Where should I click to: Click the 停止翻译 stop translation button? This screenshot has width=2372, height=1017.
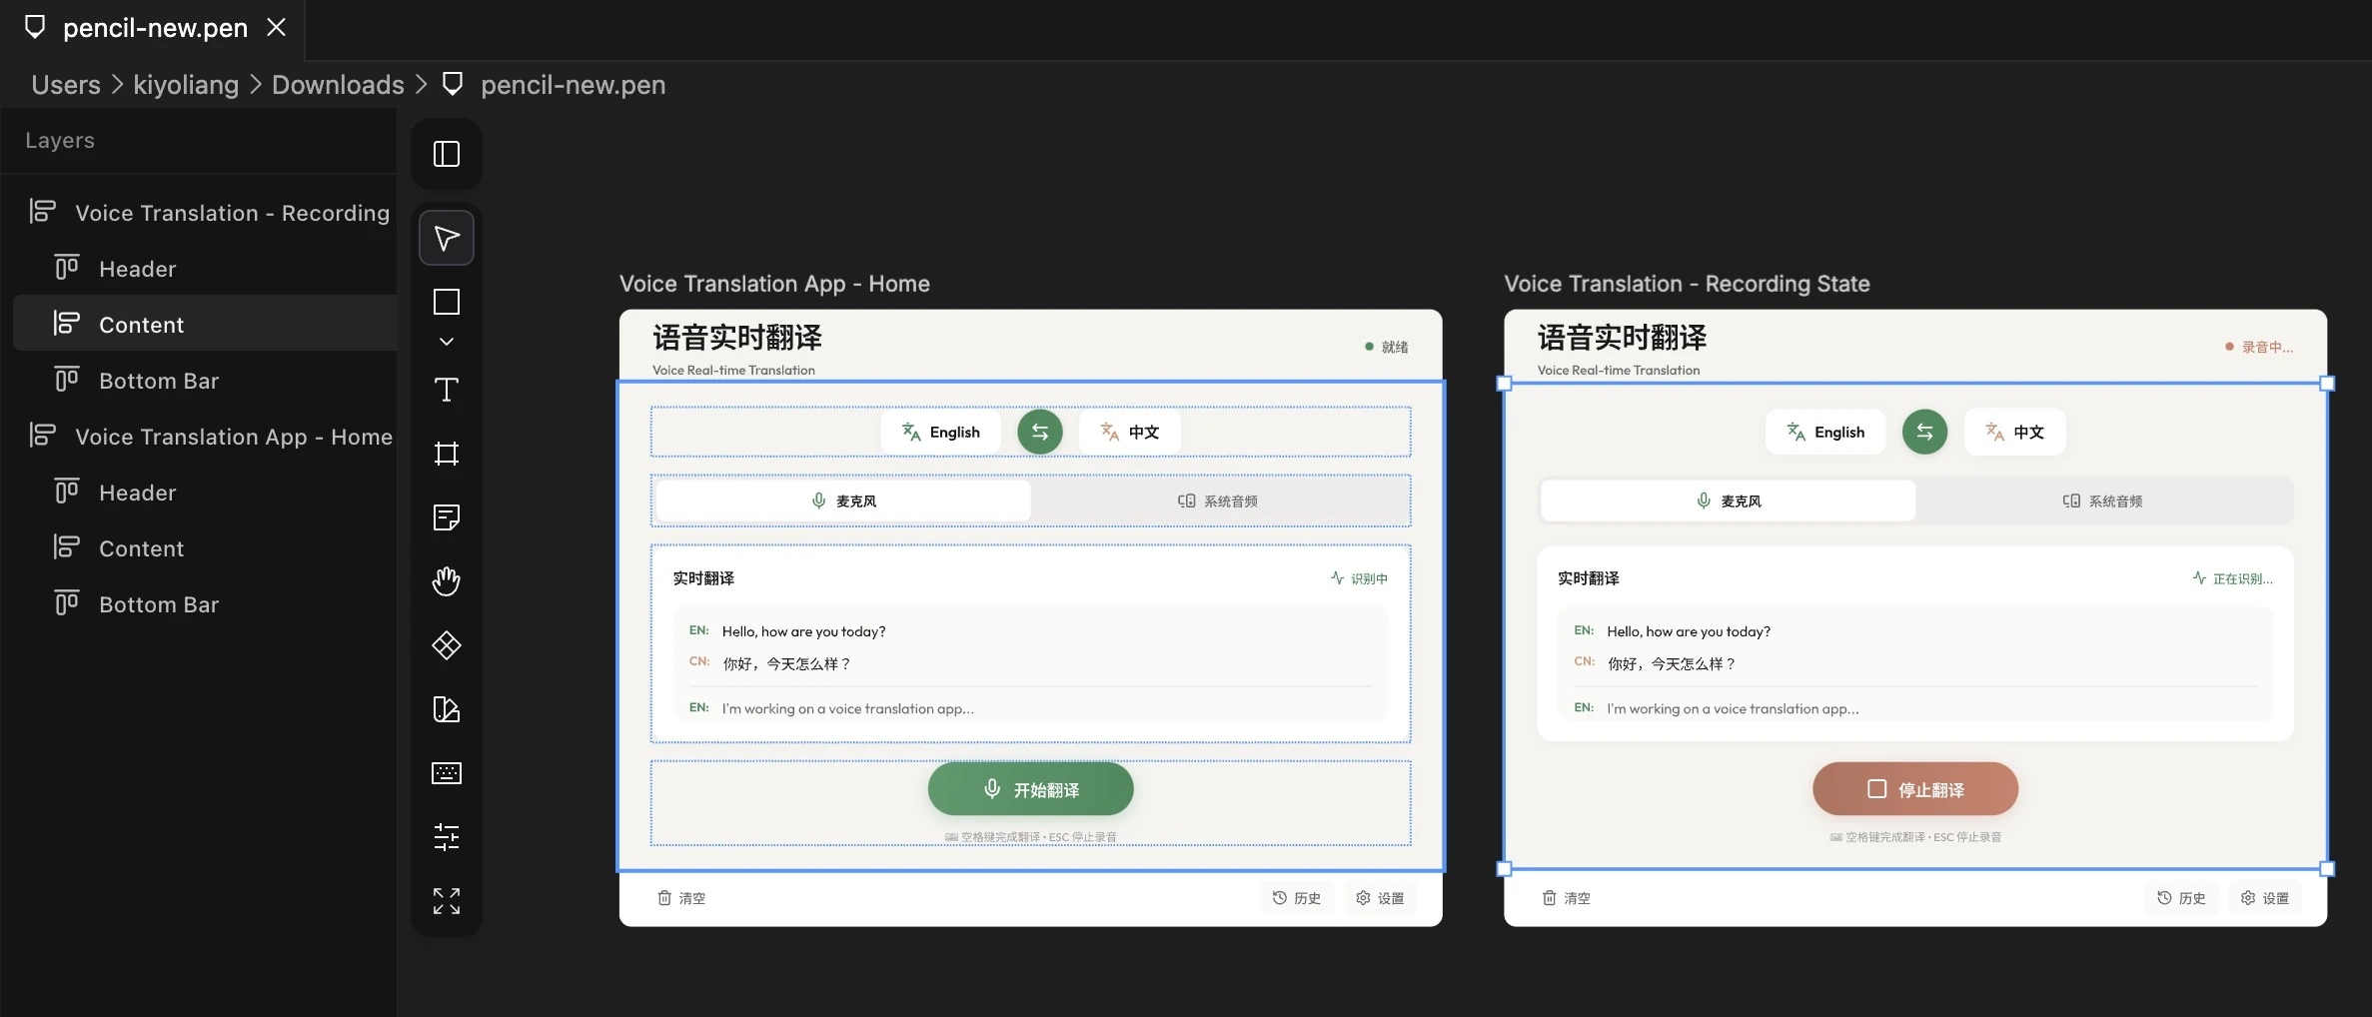1914,788
